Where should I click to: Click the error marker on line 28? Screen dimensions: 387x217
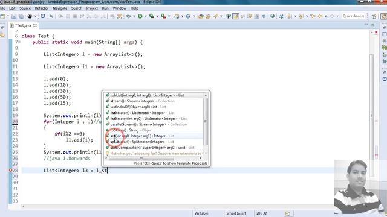(x=11, y=170)
